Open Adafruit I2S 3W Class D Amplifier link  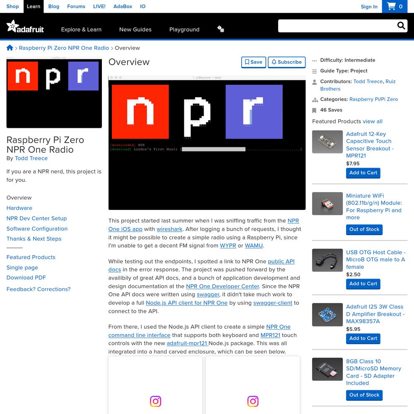click(x=375, y=314)
